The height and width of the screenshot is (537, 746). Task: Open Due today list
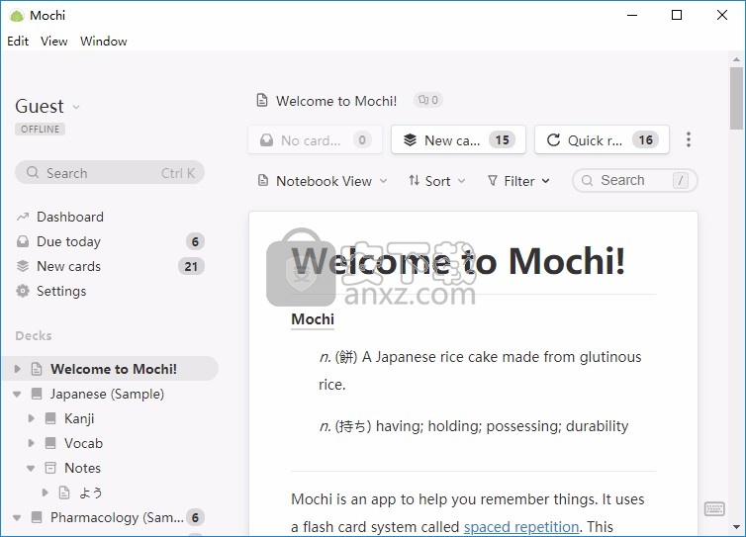click(x=68, y=241)
